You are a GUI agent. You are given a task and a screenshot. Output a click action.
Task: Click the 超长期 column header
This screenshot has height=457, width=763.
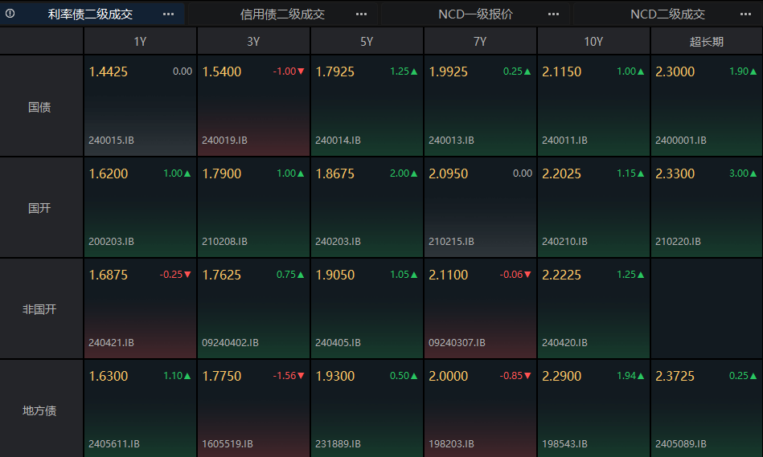pos(707,41)
